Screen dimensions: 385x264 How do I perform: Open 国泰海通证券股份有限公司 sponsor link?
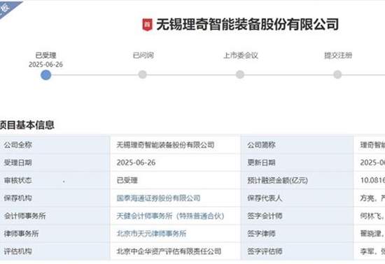[x=158, y=198]
